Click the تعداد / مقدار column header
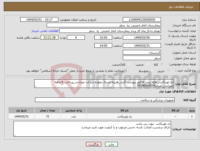This screenshot has width=200, height=151. click(x=47, y=110)
